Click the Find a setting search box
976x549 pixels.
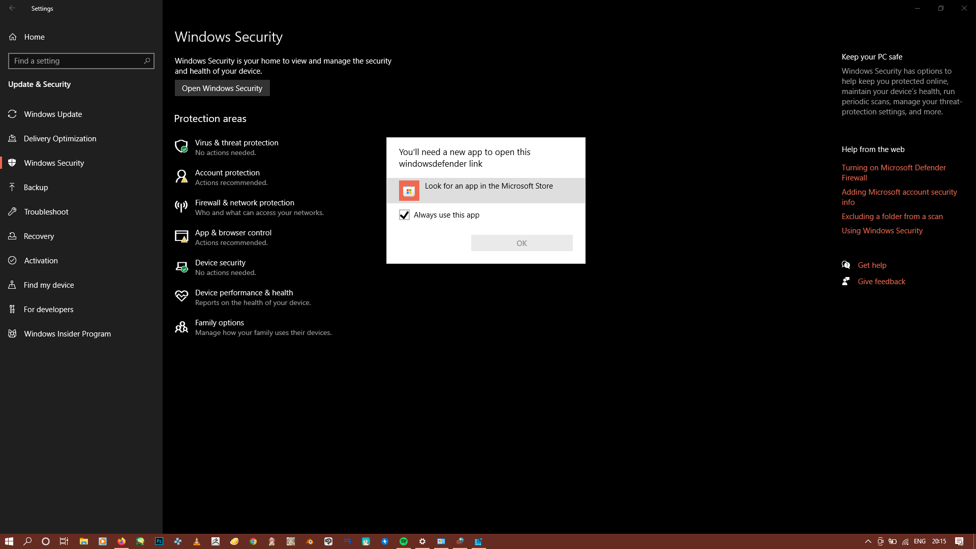(76, 61)
